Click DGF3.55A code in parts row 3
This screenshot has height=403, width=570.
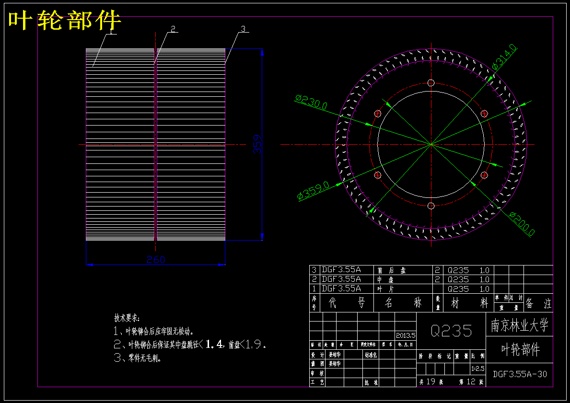(x=341, y=270)
